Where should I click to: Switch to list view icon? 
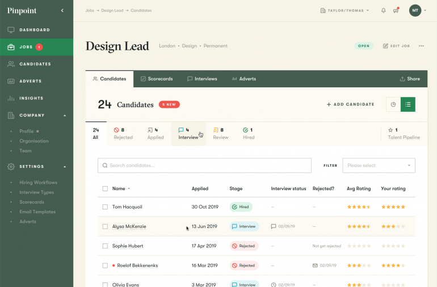point(408,104)
